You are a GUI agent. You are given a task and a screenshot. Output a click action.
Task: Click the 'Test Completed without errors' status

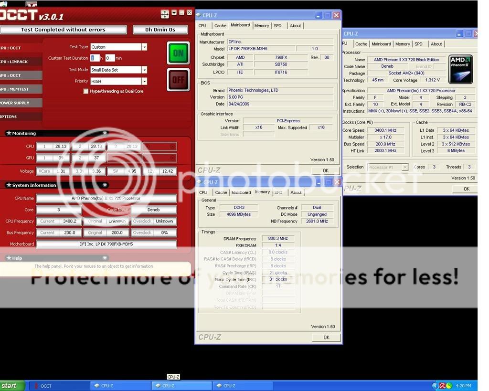tap(64, 30)
